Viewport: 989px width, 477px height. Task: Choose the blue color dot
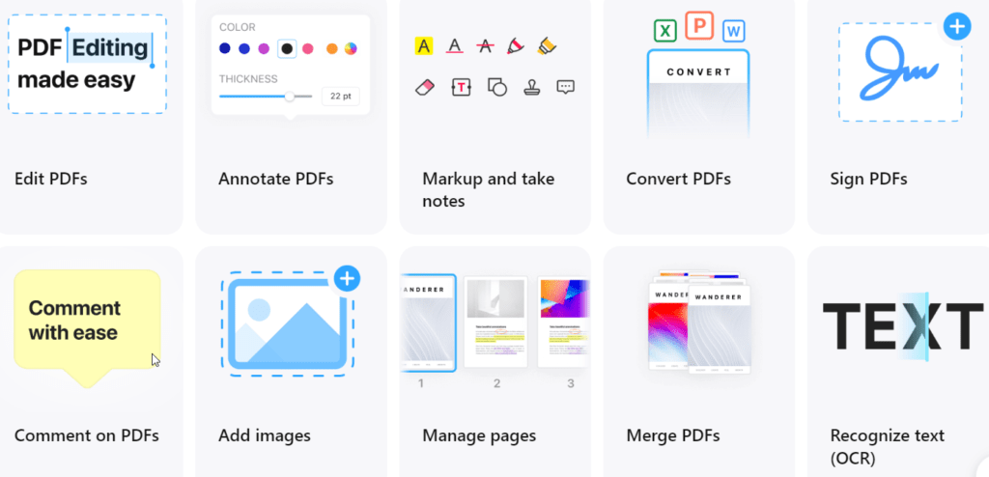pos(244,48)
